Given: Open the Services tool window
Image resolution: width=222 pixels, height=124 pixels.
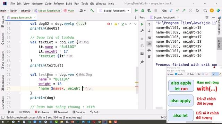Looking at the screenshot, I should (x=79, y=112).
